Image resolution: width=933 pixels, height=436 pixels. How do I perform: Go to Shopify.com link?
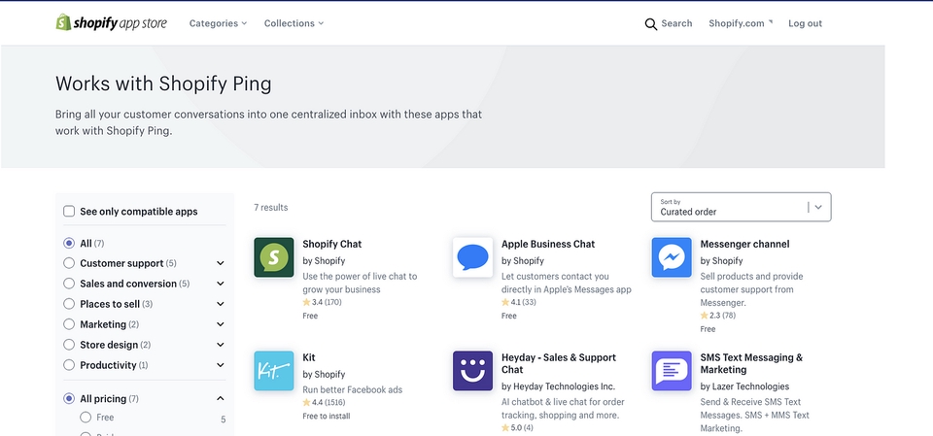point(740,23)
